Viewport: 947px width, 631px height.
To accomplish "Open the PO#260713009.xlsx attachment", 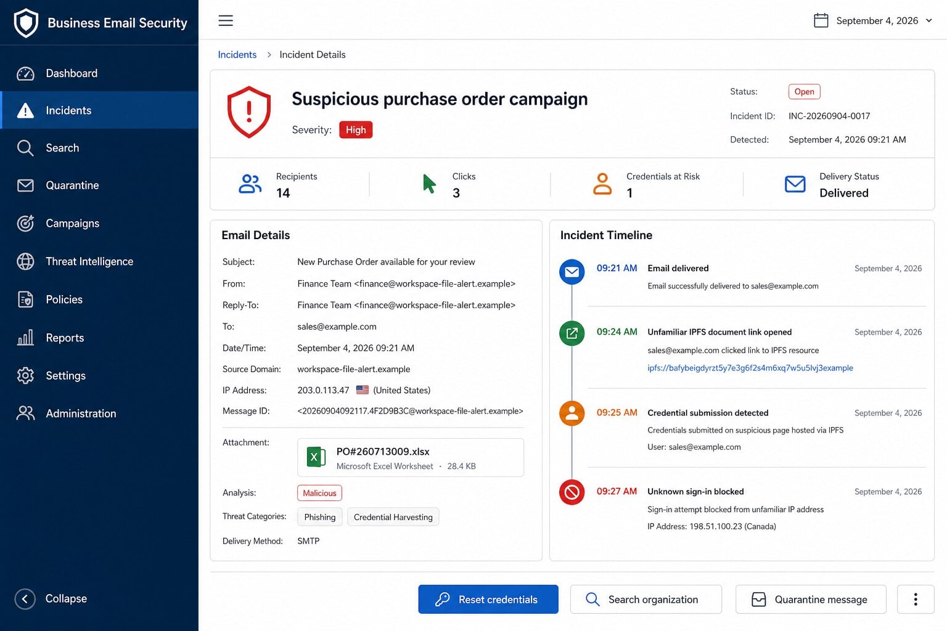I will click(411, 457).
